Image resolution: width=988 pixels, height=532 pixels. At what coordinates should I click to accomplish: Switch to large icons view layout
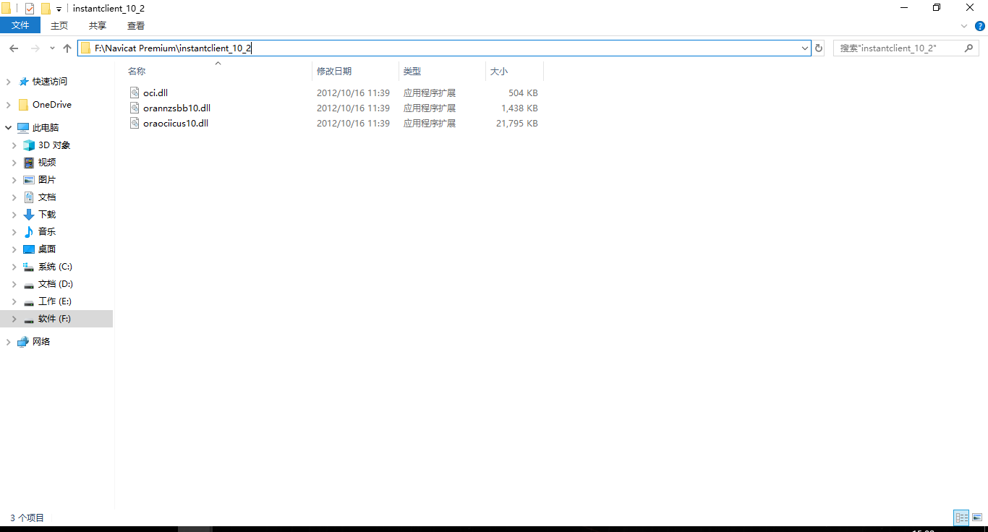pyautogui.click(x=977, y=518)
